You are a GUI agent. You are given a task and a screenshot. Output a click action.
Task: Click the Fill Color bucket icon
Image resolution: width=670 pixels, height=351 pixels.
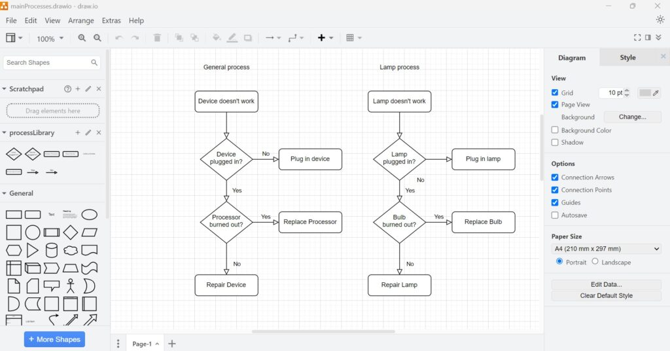tap(217, 38)
